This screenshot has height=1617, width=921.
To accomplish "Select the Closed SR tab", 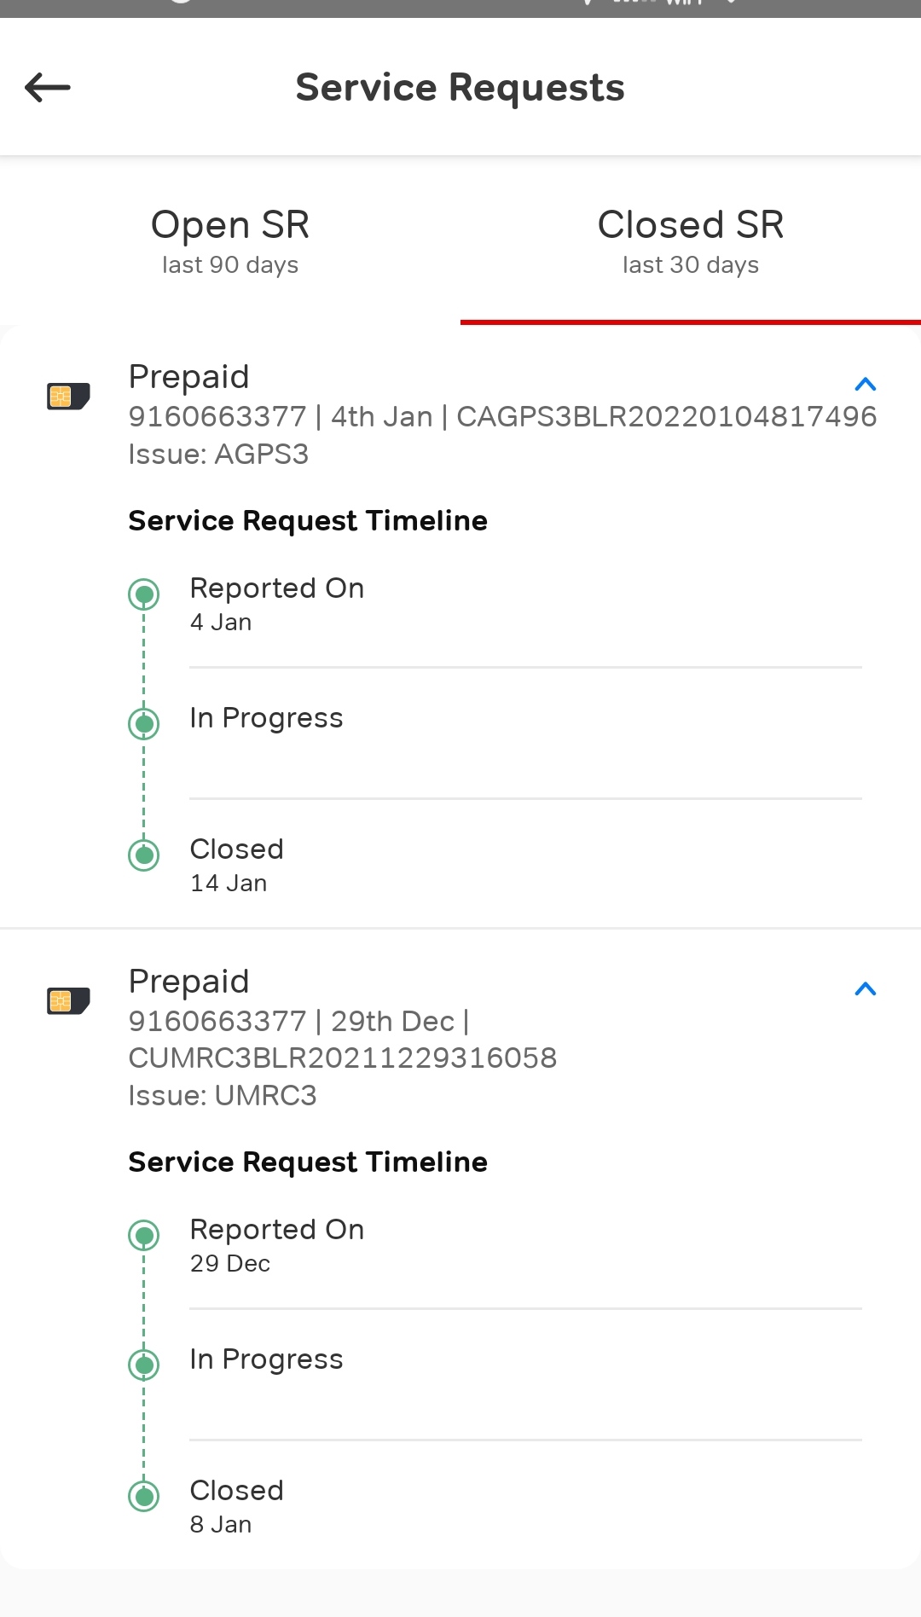I will [x=691, y=241].
